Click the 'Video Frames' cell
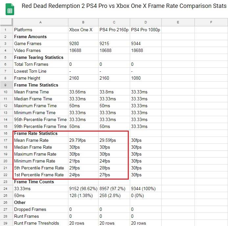 [x=40, y=50]
